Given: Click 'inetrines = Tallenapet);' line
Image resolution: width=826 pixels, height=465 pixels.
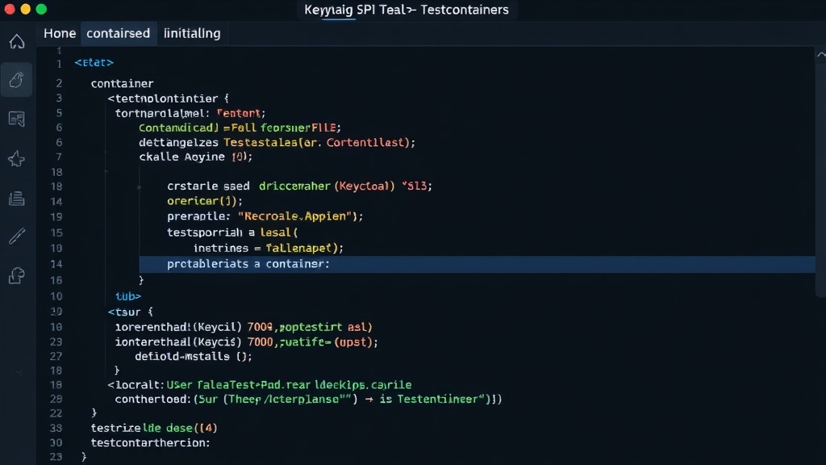Looking at the screenshot, I should click(268, 248).
